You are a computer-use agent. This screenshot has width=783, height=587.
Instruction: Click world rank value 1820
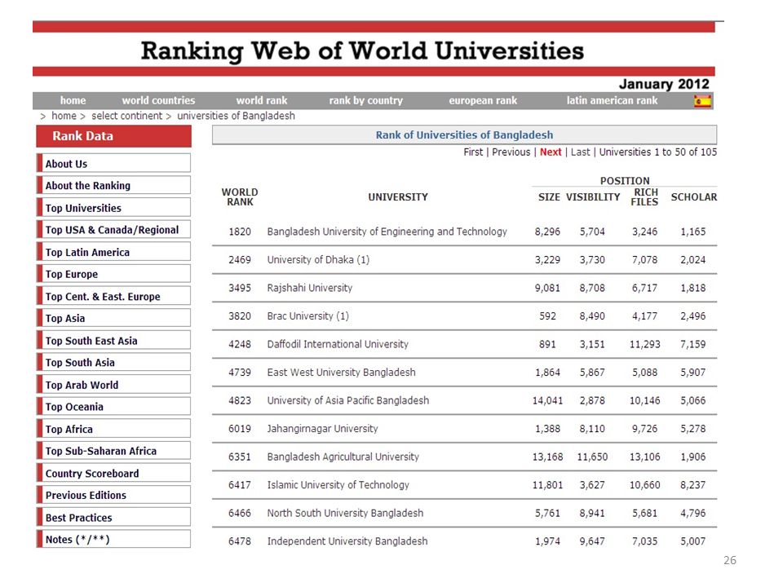pos(240,232)
